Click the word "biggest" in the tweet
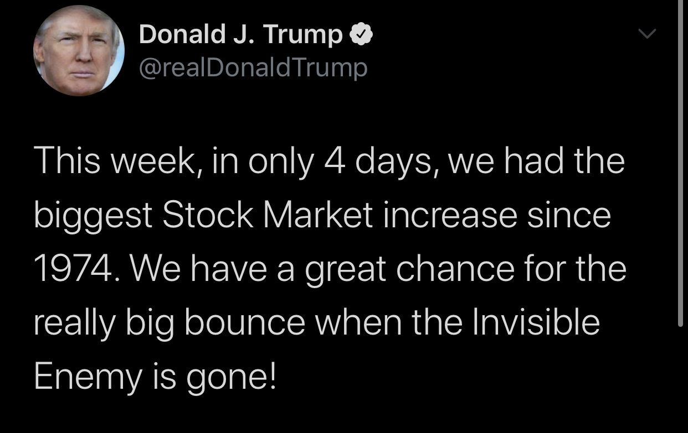The image size is (688, 433). tap(93, 216)
